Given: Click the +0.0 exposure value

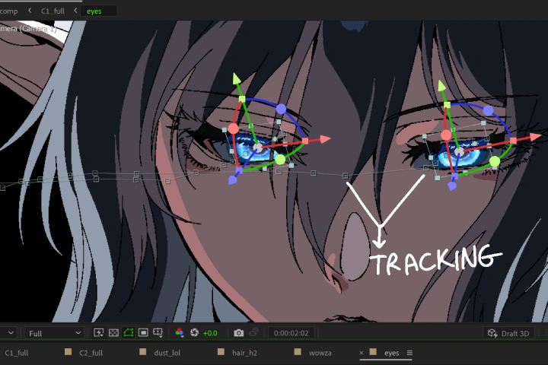Looking at the screenshot, I should (210, 333).
